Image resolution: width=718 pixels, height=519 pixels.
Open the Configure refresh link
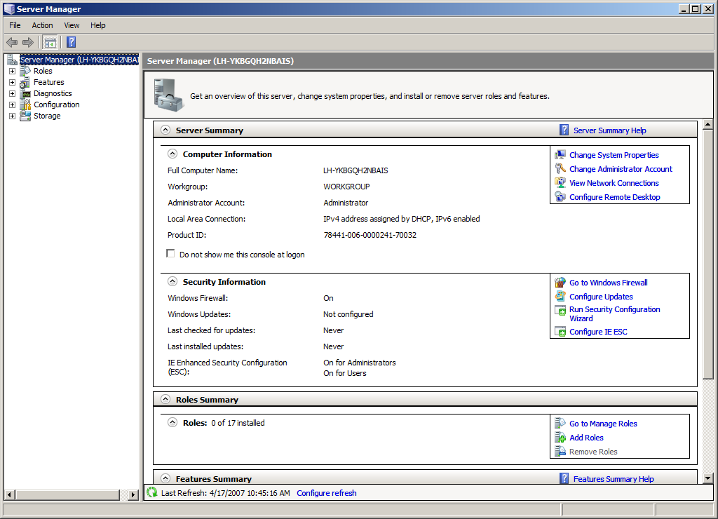coord(326,493)
